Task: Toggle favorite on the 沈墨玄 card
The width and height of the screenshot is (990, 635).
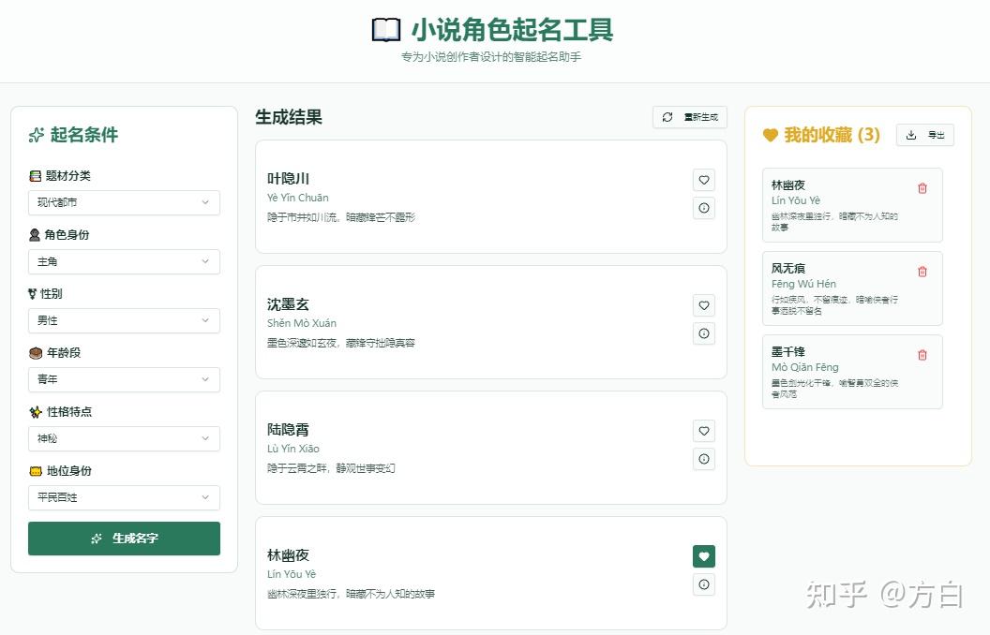Action: (x=704, y=305)
